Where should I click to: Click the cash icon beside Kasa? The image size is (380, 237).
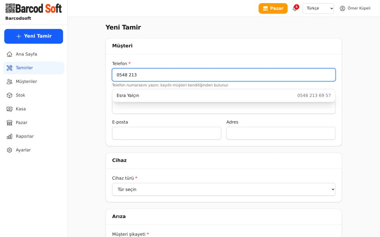point(9,109)
